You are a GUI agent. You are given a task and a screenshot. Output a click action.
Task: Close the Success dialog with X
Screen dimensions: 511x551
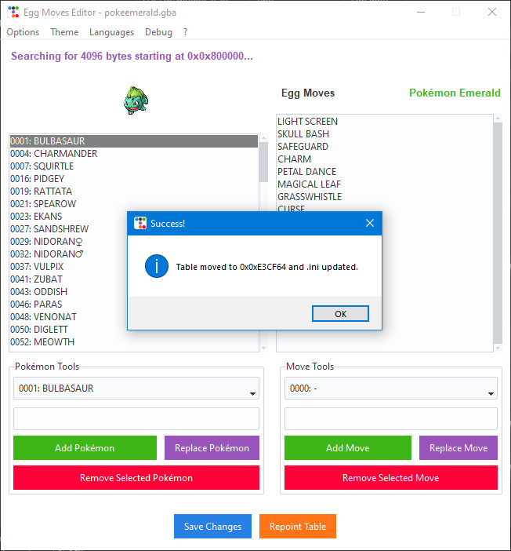370,224
